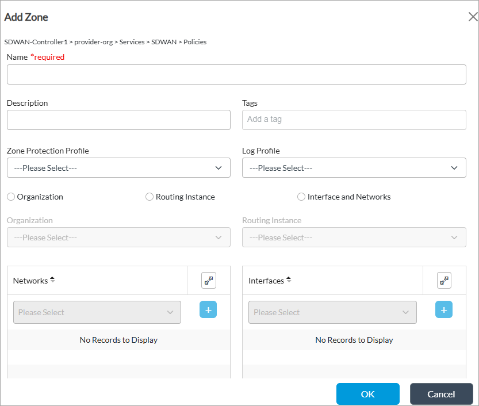This screenshot has height=406, width=479.
Task: Add network with the plus button
Action: (x=208, y=310)
